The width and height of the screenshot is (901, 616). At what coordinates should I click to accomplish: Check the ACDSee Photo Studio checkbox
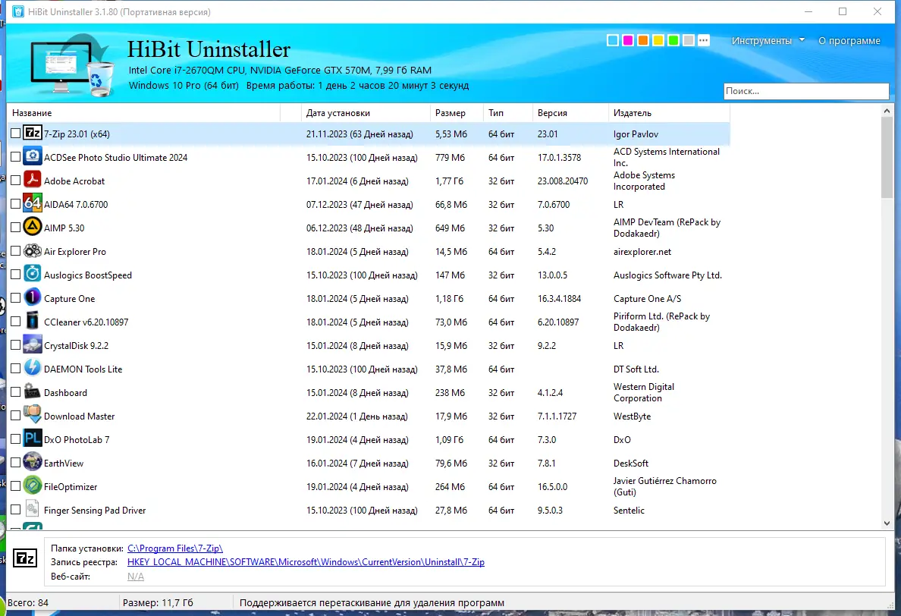[x=15, y=157]
